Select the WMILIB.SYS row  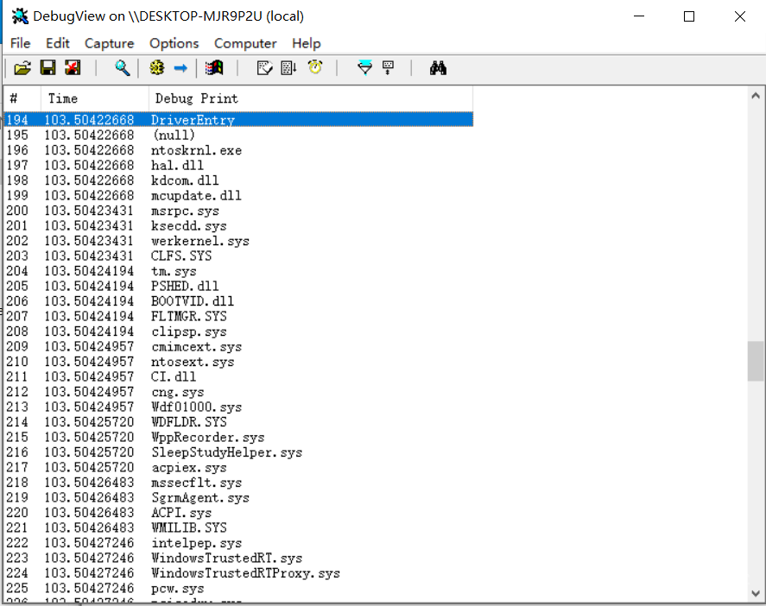[239, 527]
